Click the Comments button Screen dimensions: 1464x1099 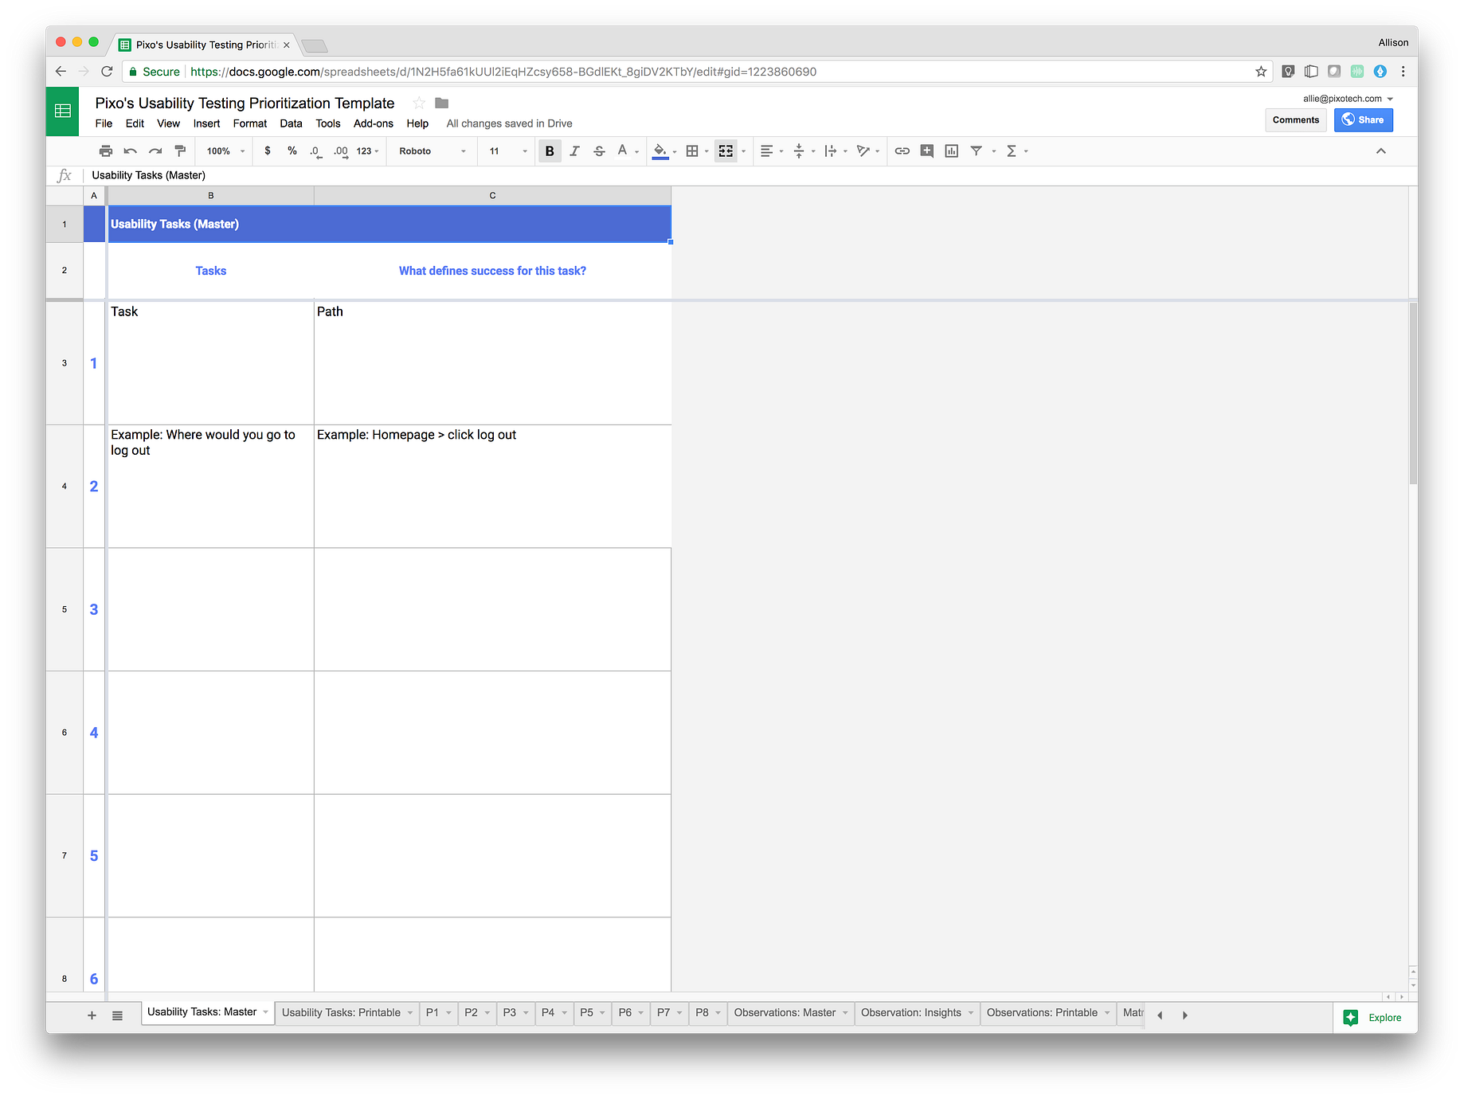click(1296, 119)
